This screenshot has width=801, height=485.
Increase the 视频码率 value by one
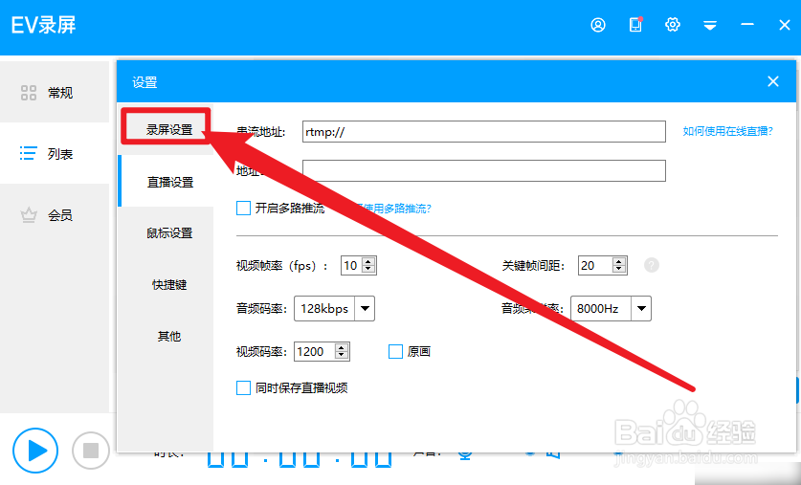(342, 347)
